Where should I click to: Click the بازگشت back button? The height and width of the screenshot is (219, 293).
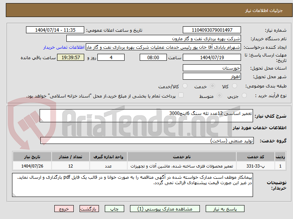pyautogui.click(x=89, y=209)
